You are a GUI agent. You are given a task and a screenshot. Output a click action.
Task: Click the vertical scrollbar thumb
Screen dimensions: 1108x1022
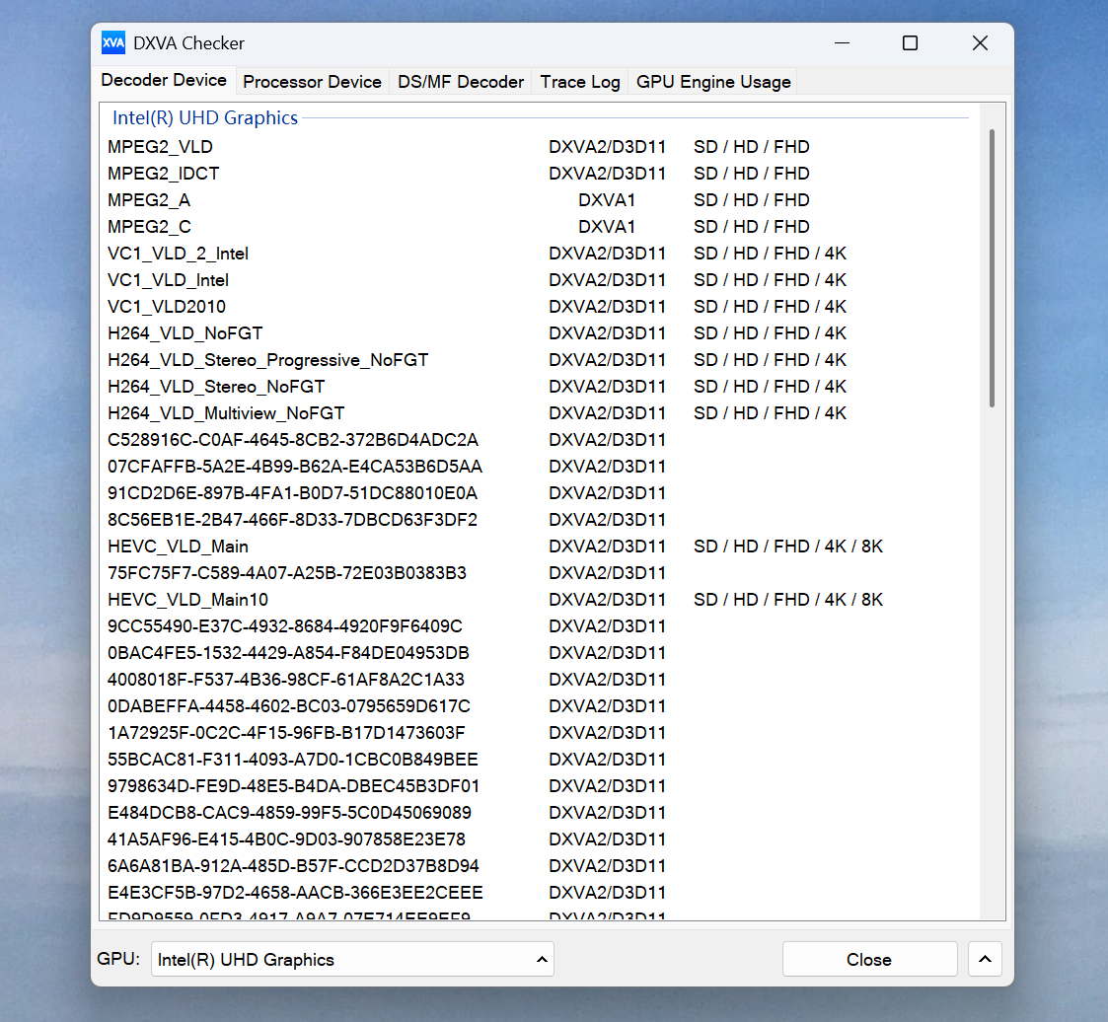tap(993, 268)
